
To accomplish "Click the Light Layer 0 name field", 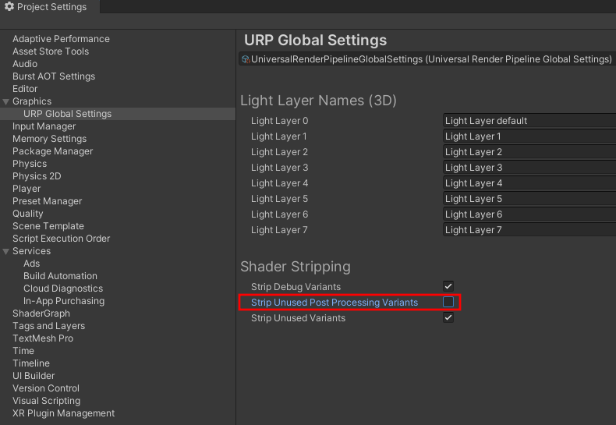I will pyautogui.click(x=529, y=121).
